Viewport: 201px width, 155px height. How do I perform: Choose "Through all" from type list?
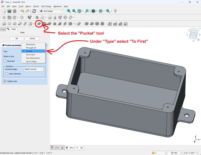(x=31, y=48)
